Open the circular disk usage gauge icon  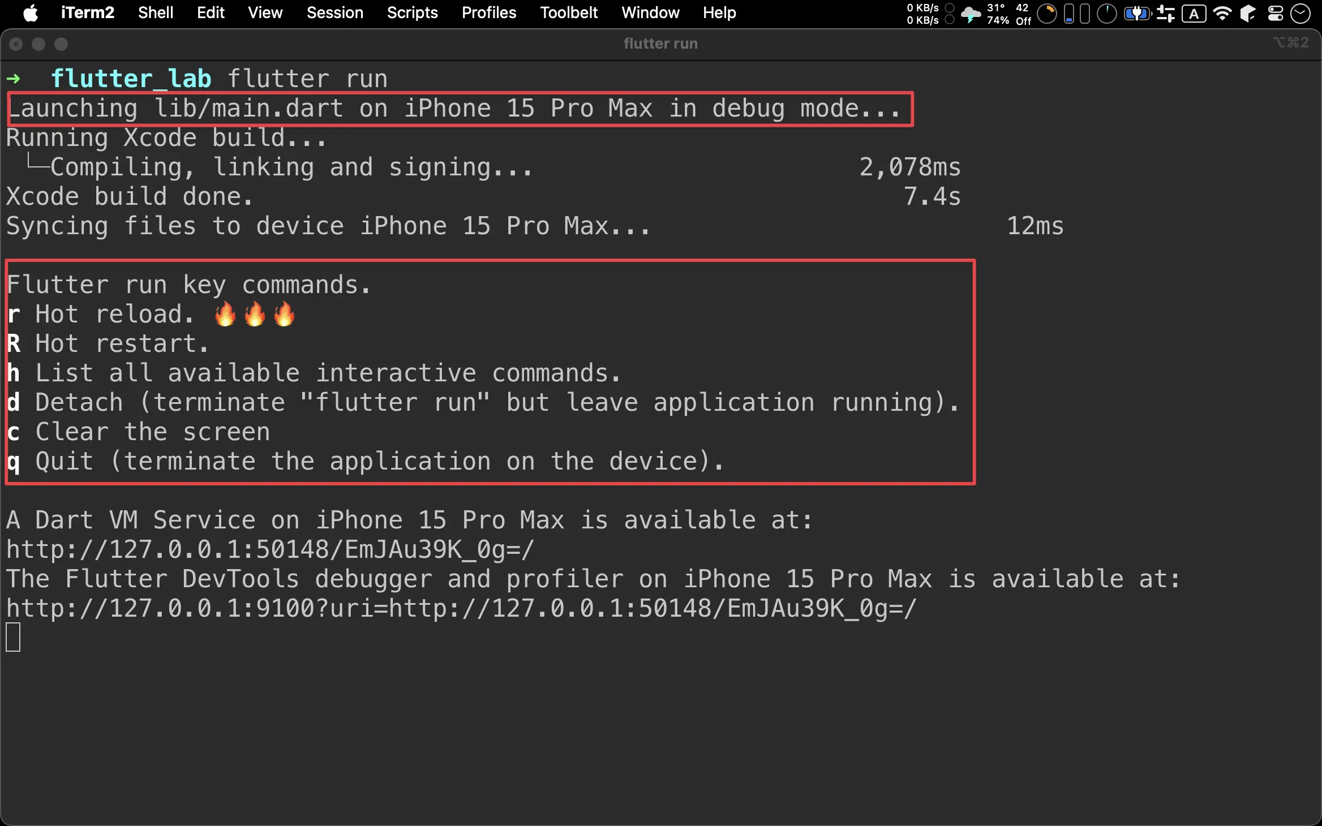point(1106,14)
